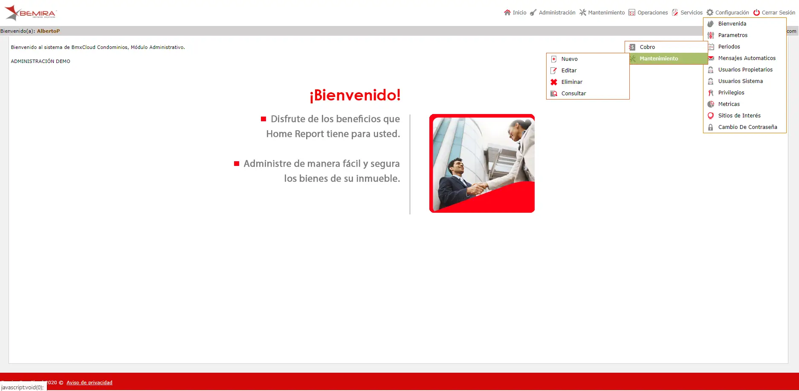
Task: Click the AlbertoP username text
Action: [48, 31]
